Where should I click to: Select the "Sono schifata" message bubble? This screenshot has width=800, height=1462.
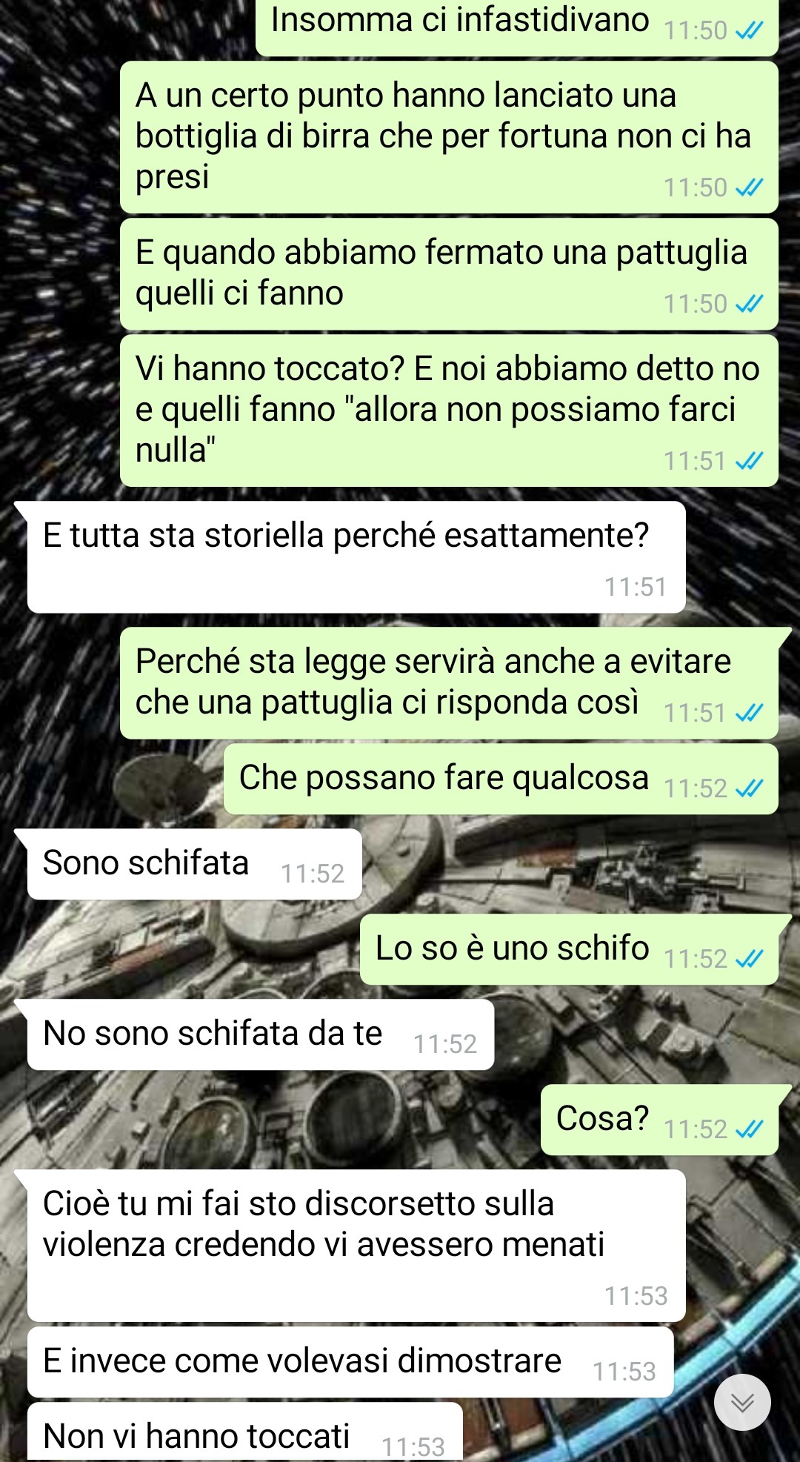(194, 864)
